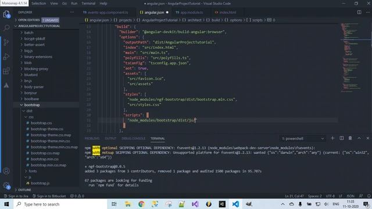The image size is (372, 209).
Task: Switch to the Output panel tab
Action: (x=110, y=138)
